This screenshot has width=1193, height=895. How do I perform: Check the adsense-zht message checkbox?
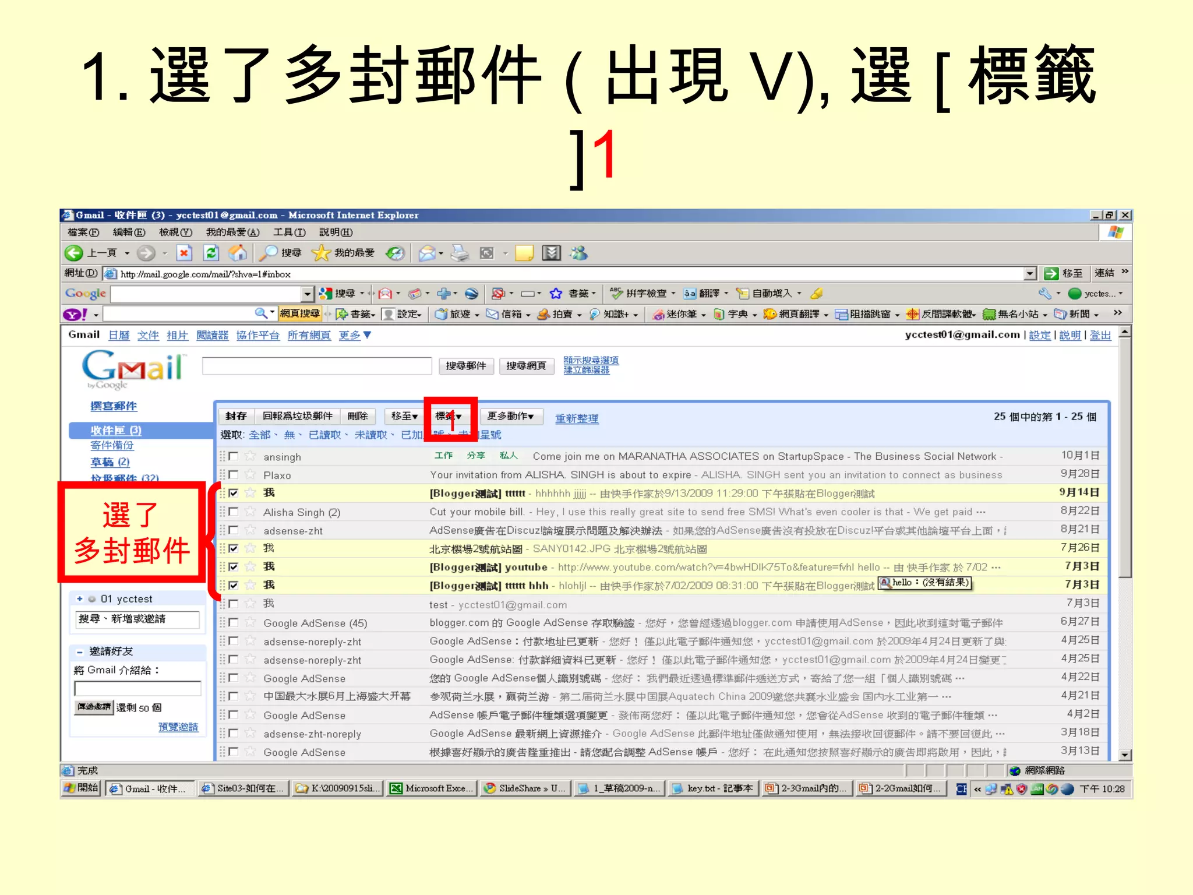233,530
